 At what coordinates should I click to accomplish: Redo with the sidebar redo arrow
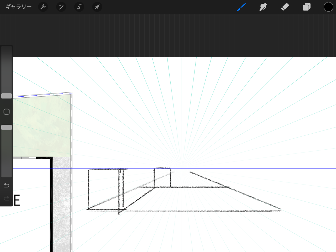pos(7,198)
